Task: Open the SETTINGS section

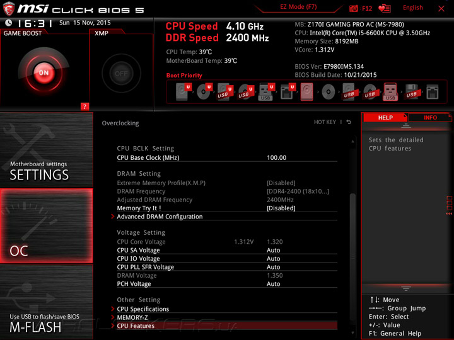Action: pos(46,149)
